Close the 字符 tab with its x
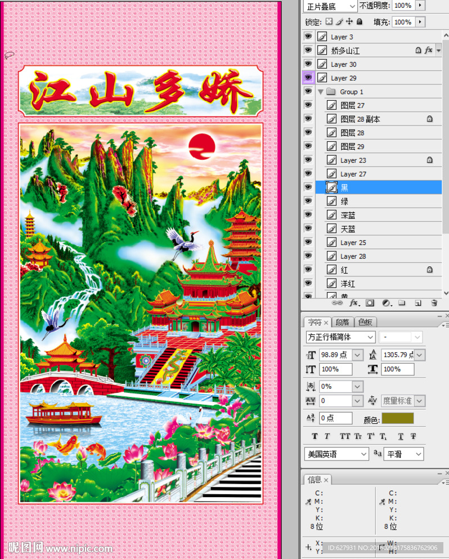The image size is (449, 559). click(x=326, y=323)
